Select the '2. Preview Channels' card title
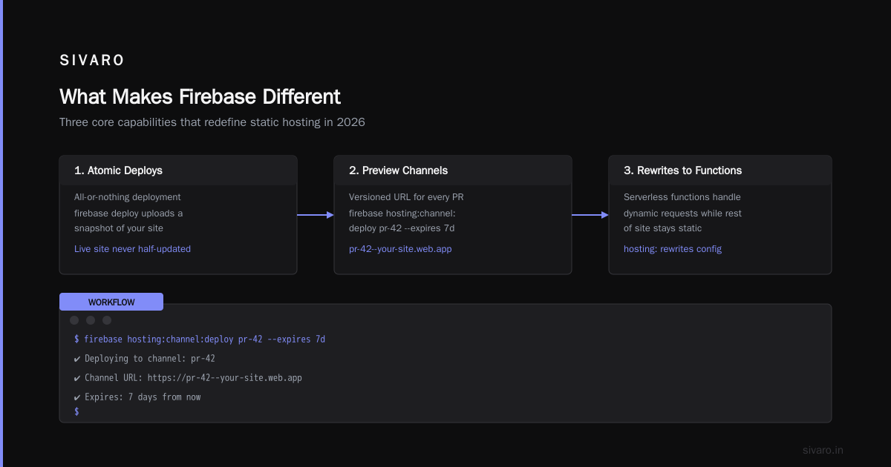The image size is (891, 467). coord(398,170)
